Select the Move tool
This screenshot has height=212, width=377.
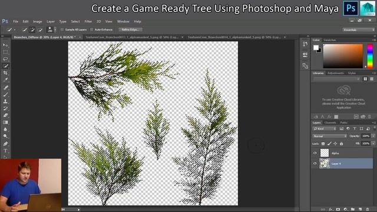(5, 45)
